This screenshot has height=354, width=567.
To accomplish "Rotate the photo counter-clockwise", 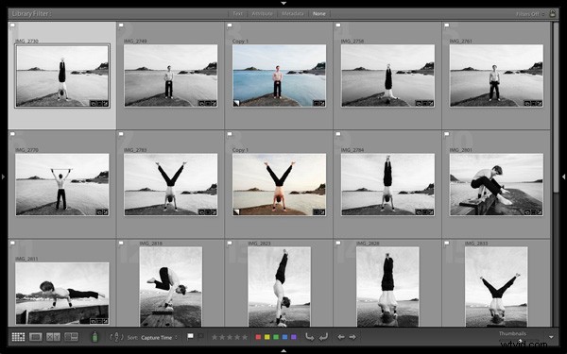I will [x=310, y=337].
